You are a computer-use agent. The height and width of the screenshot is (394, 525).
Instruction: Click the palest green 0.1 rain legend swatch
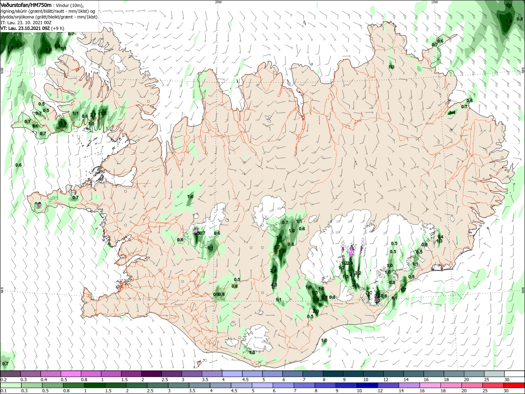tap(11, 385)
